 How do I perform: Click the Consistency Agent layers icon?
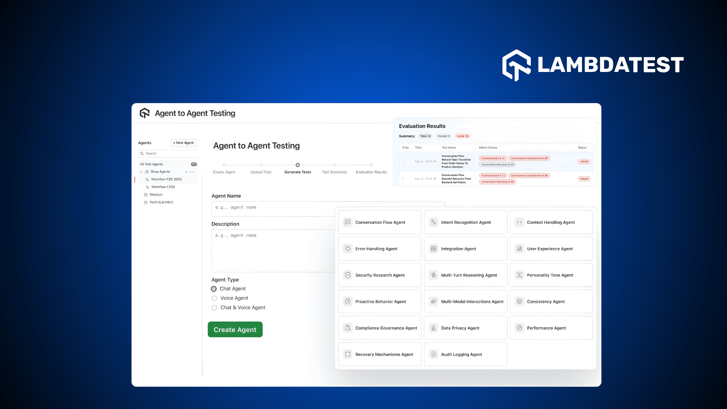520,301
